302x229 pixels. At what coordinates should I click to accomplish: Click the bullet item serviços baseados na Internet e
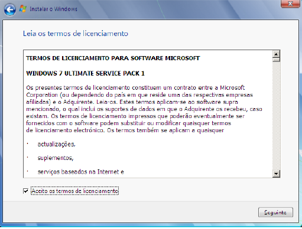(80, 172)
